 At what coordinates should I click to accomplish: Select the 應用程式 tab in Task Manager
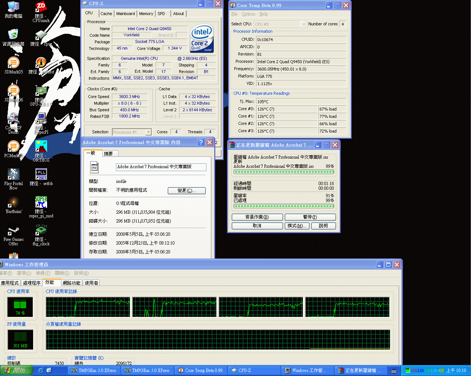(10, 283)
